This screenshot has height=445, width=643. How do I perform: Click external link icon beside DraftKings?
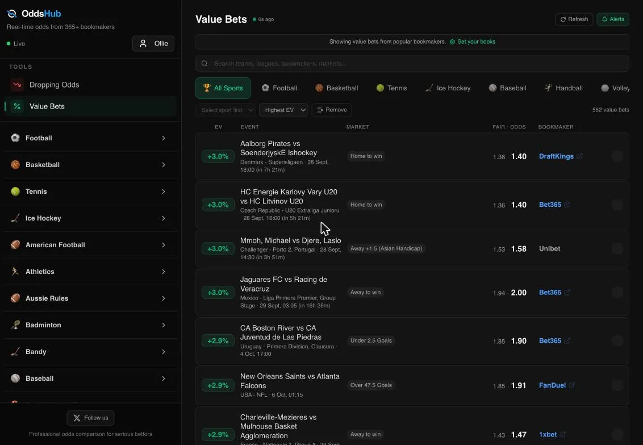point(579,156)
